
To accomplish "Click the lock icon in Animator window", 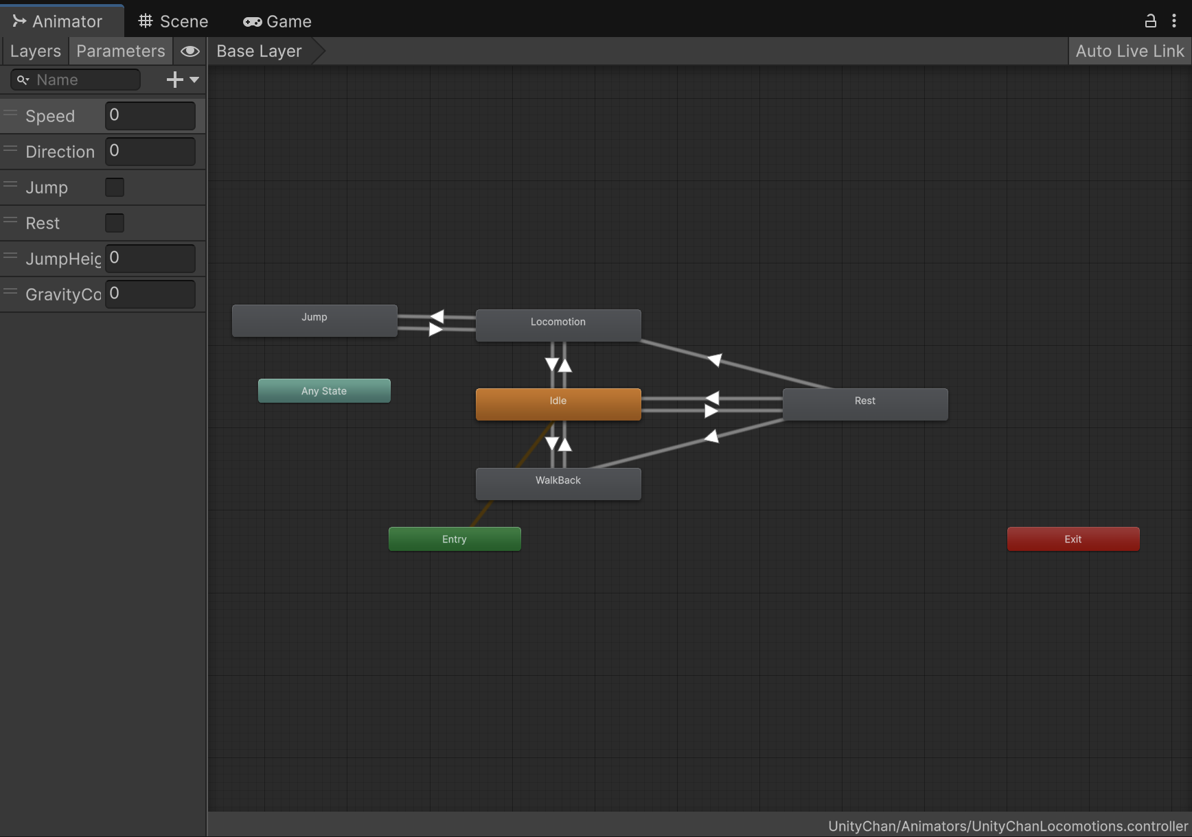I will 1150,21.
